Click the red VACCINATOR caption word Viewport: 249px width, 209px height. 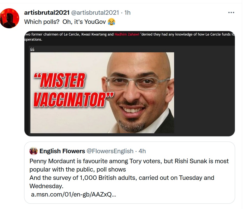pos(73,99)
